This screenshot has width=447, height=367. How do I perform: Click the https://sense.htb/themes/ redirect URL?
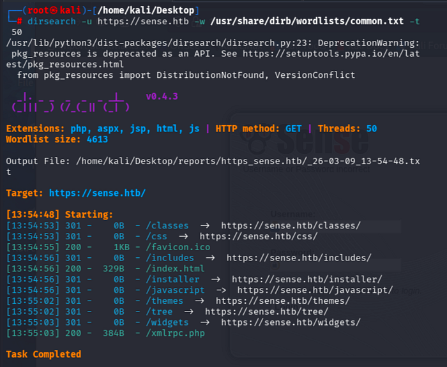pyautogui.click(x=282, y=301)
